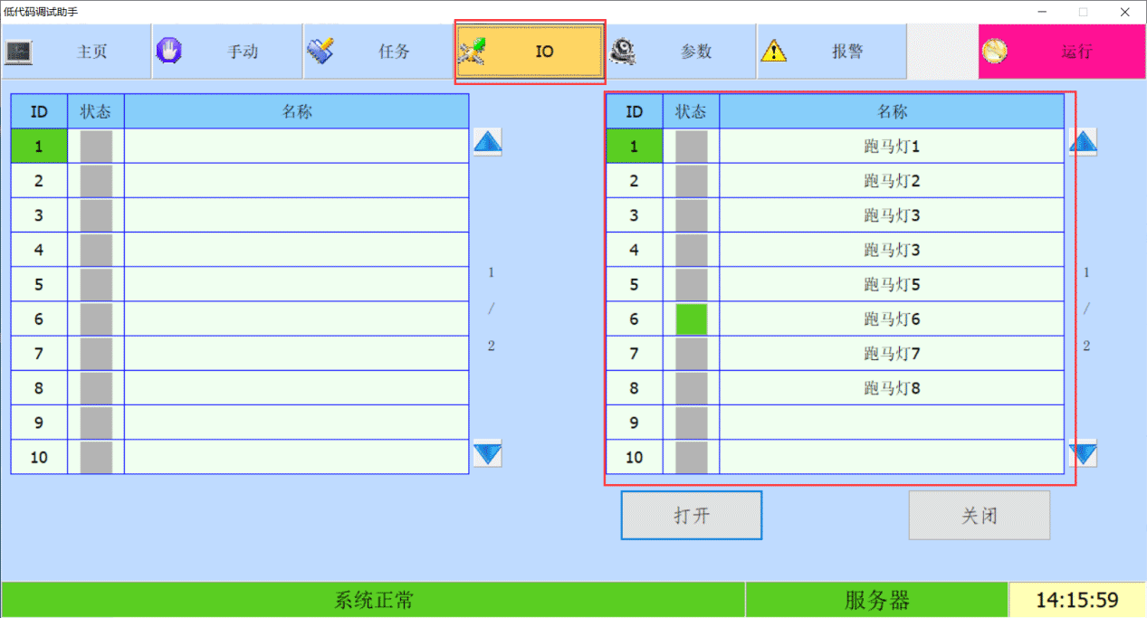The width and height of the screenshot is (1147, 618).
Task: Click the brush icon for 任务
Action: coord(320,52)
